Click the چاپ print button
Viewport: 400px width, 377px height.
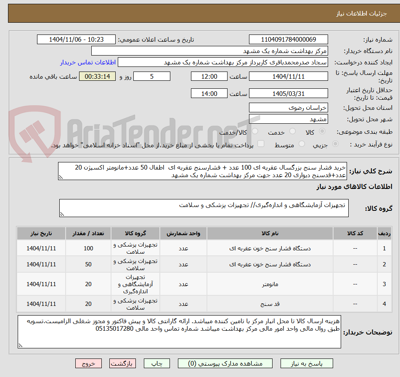click(x=156, y=364)
